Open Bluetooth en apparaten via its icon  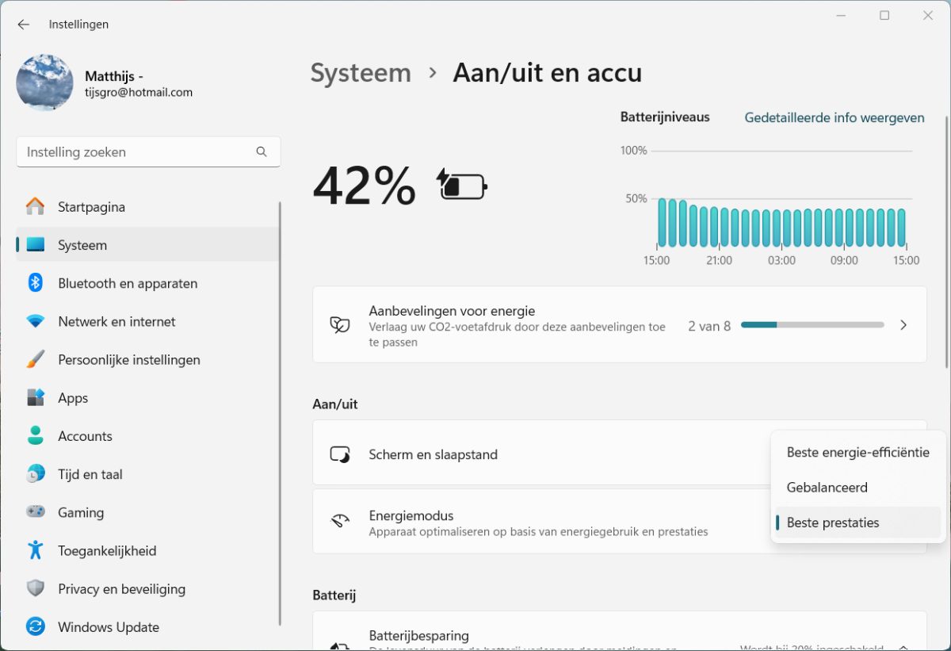(36, 283)
